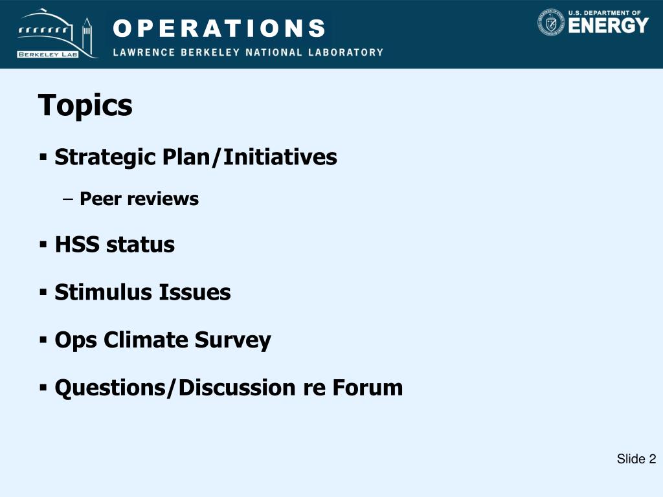Click the Department of Energy seal

(551, 22)
